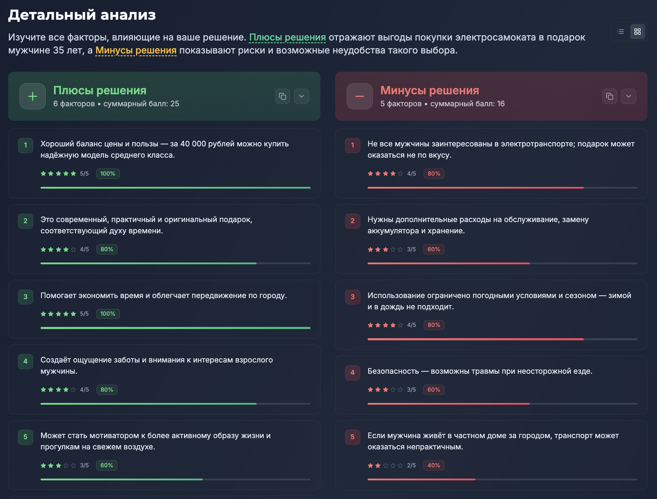Viewport: 657px width, 499px height.
Task: Collapse the Плюсы решения section
Action: click(x=301, y=96)
